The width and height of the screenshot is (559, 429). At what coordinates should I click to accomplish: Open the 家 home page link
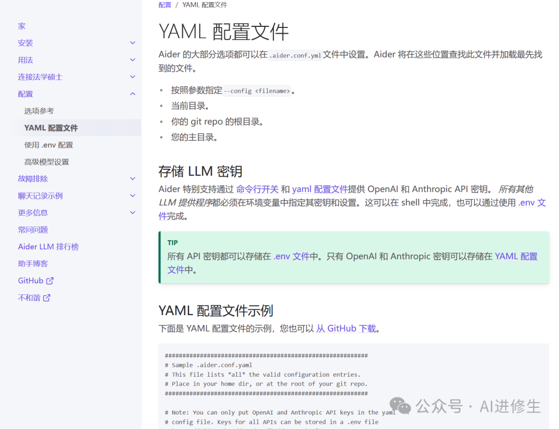[22, 26]
